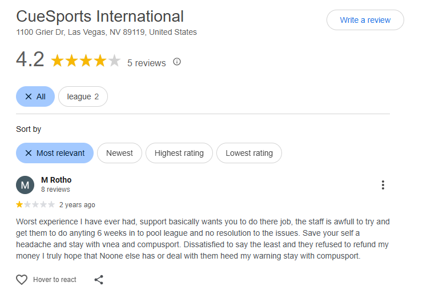Open the three-dot menu on M Rotho's review
Image resolution: width=423 pixels, height=290 pixels.
tap(383, 185)
